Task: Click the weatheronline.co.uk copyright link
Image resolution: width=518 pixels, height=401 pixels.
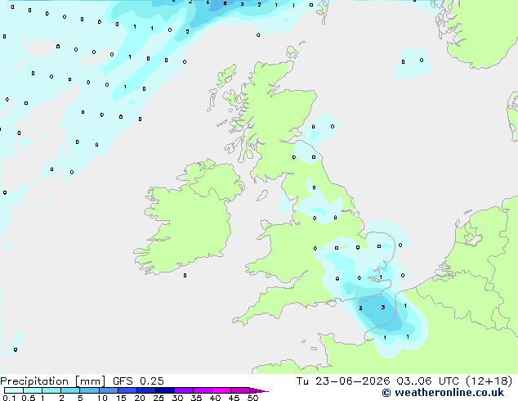Action: click(443, 393)
